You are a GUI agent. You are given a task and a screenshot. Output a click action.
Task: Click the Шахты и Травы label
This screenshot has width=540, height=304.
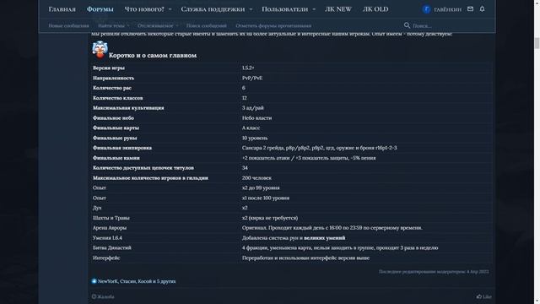pyautogui.click(x=111, y=218)
